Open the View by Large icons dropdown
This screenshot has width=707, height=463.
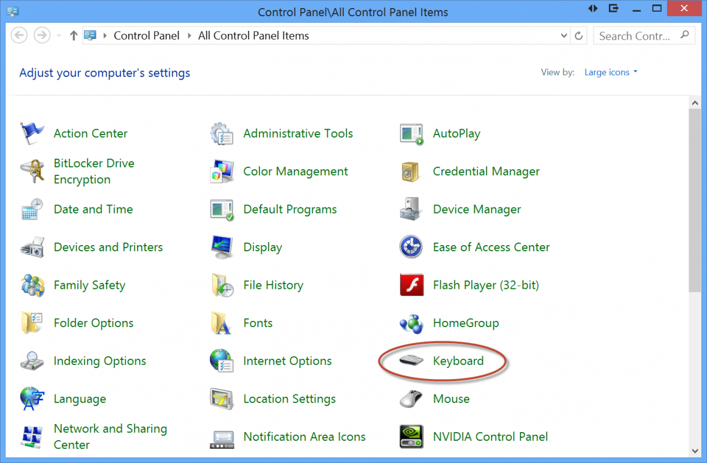click(611, 72)
